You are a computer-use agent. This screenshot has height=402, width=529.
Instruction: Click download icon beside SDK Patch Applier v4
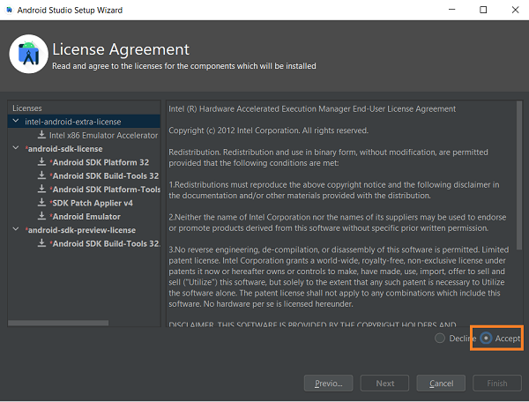coord(41,202)
